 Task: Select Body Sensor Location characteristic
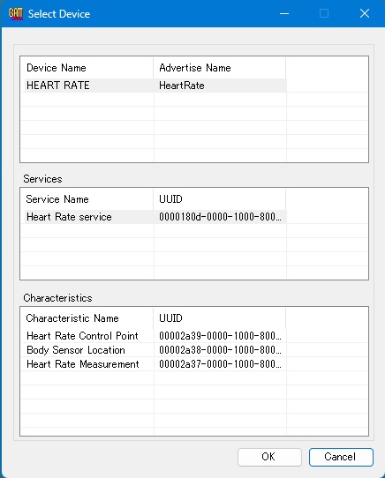[x=76, y=350]
